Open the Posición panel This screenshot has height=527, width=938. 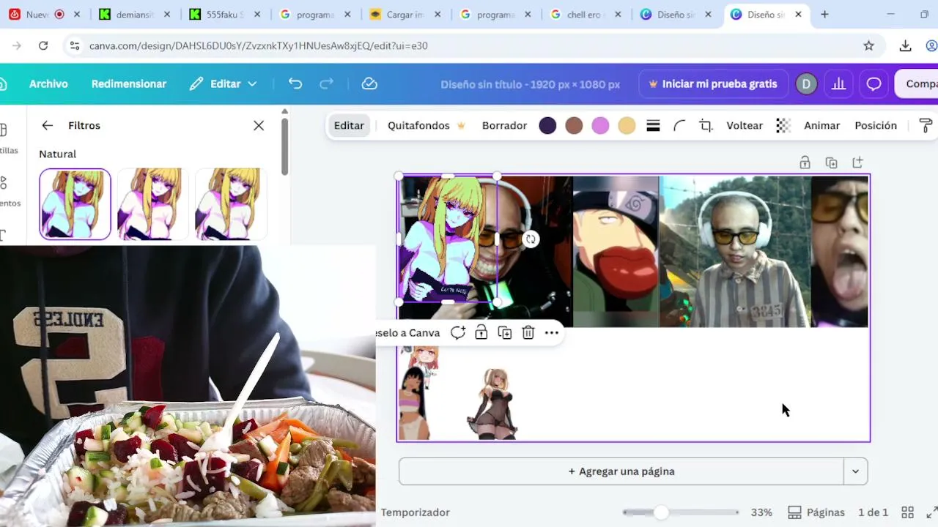click(876, 126)
